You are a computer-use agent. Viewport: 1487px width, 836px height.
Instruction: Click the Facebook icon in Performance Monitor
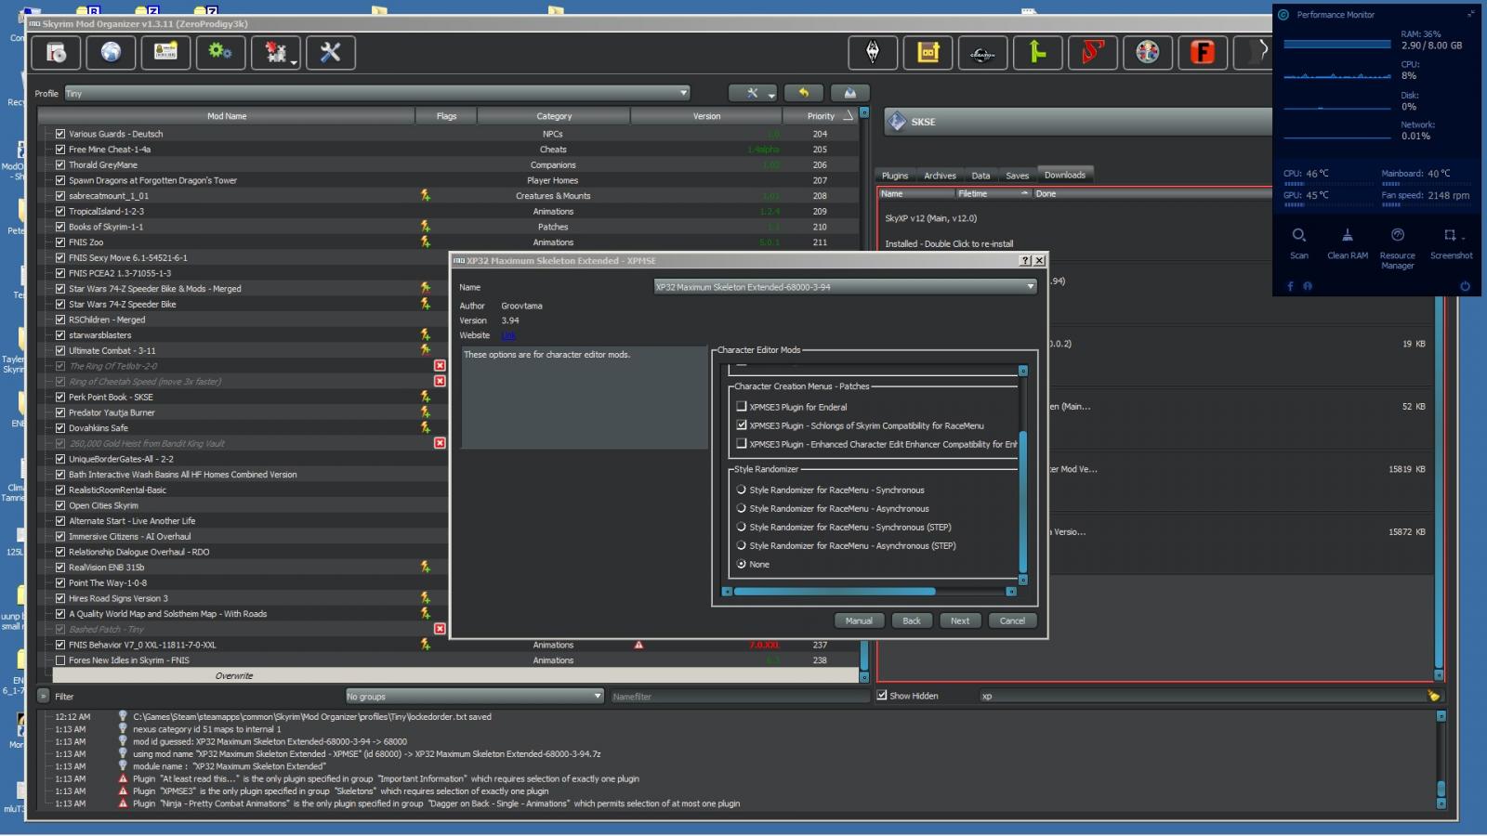click(x=1290, y=286)
